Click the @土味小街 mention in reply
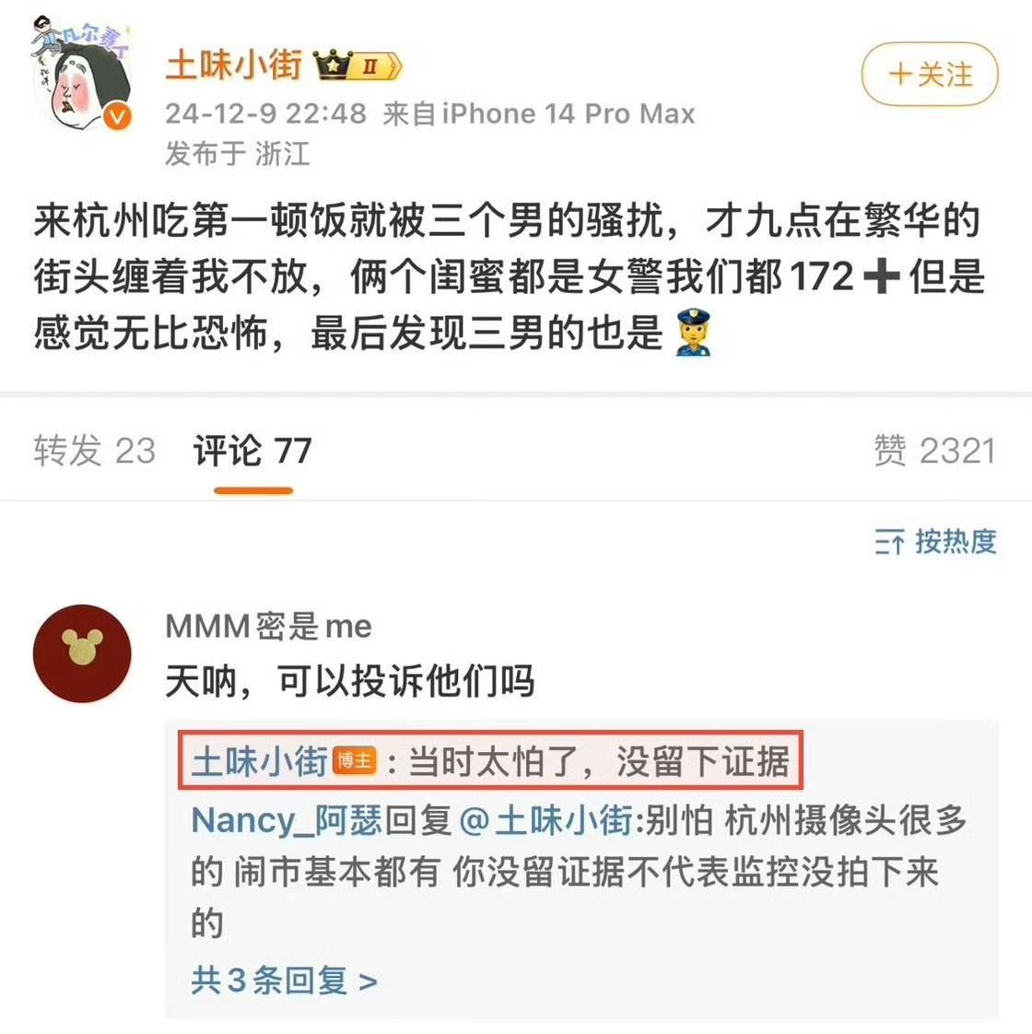This screenshot has width=1032, height=1034. (545, 821)
